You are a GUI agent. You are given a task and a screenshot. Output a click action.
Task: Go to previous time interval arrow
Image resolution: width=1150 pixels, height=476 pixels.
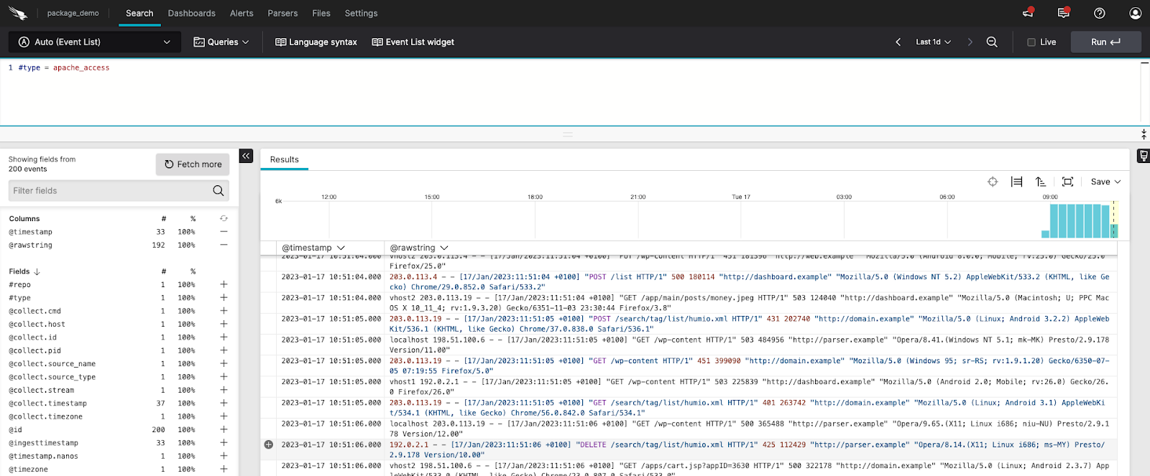[x=898, y=42]
